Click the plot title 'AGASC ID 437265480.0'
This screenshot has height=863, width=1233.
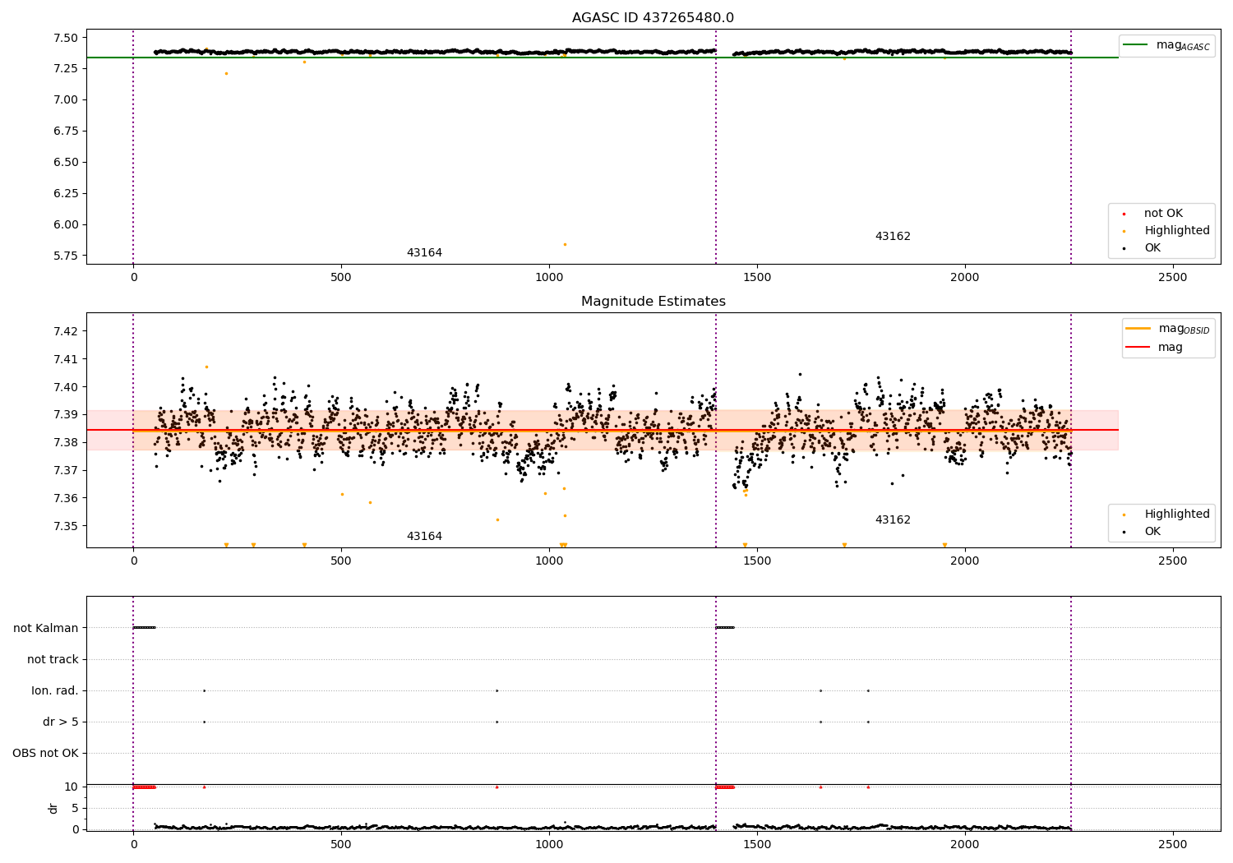[653, 18]
